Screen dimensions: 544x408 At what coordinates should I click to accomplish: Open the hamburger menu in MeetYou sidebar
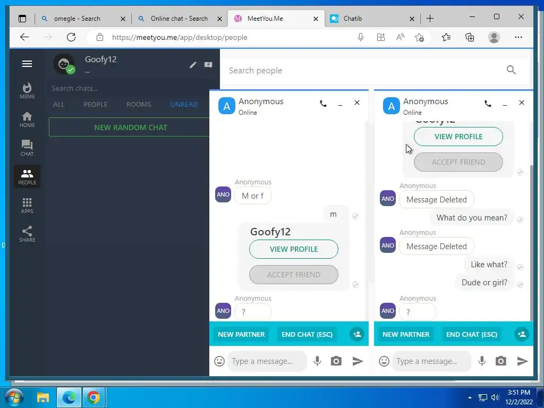pyautogui.click(x=27, y=64)
